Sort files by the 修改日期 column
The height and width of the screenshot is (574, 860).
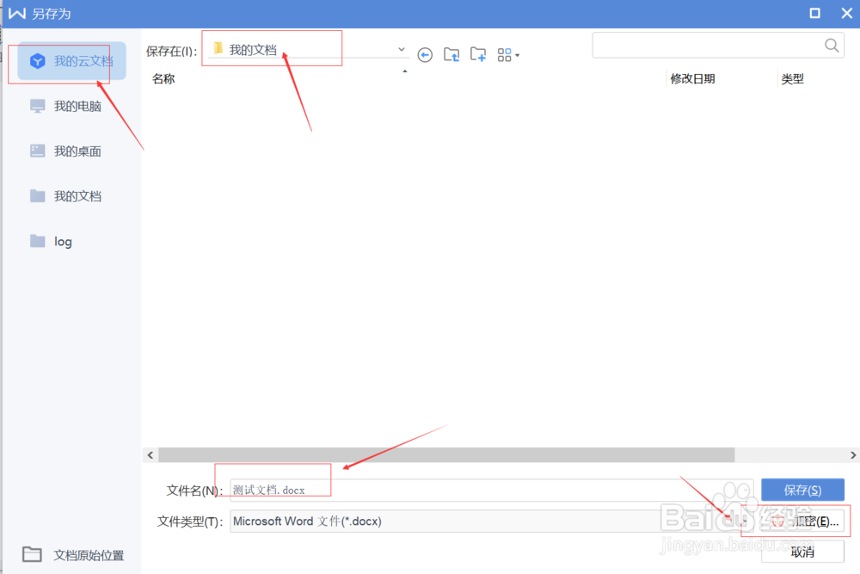click(x=691, y=78)
